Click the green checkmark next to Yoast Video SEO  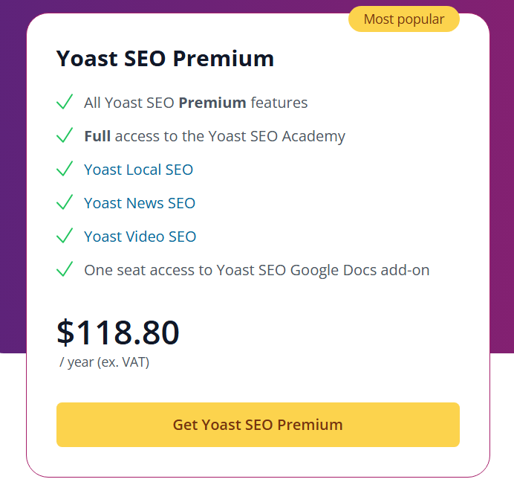coord(65,236)
